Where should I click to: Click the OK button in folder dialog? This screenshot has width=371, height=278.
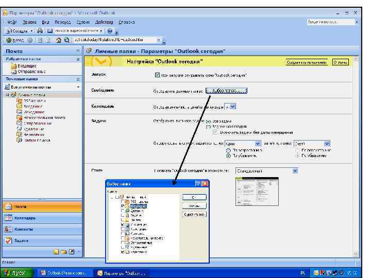[x=194, y=197]
